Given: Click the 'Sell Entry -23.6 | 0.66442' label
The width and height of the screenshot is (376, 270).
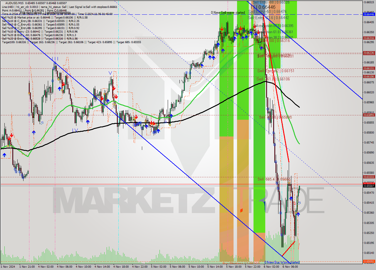Looking at the screenshot, I should (268, 18).
